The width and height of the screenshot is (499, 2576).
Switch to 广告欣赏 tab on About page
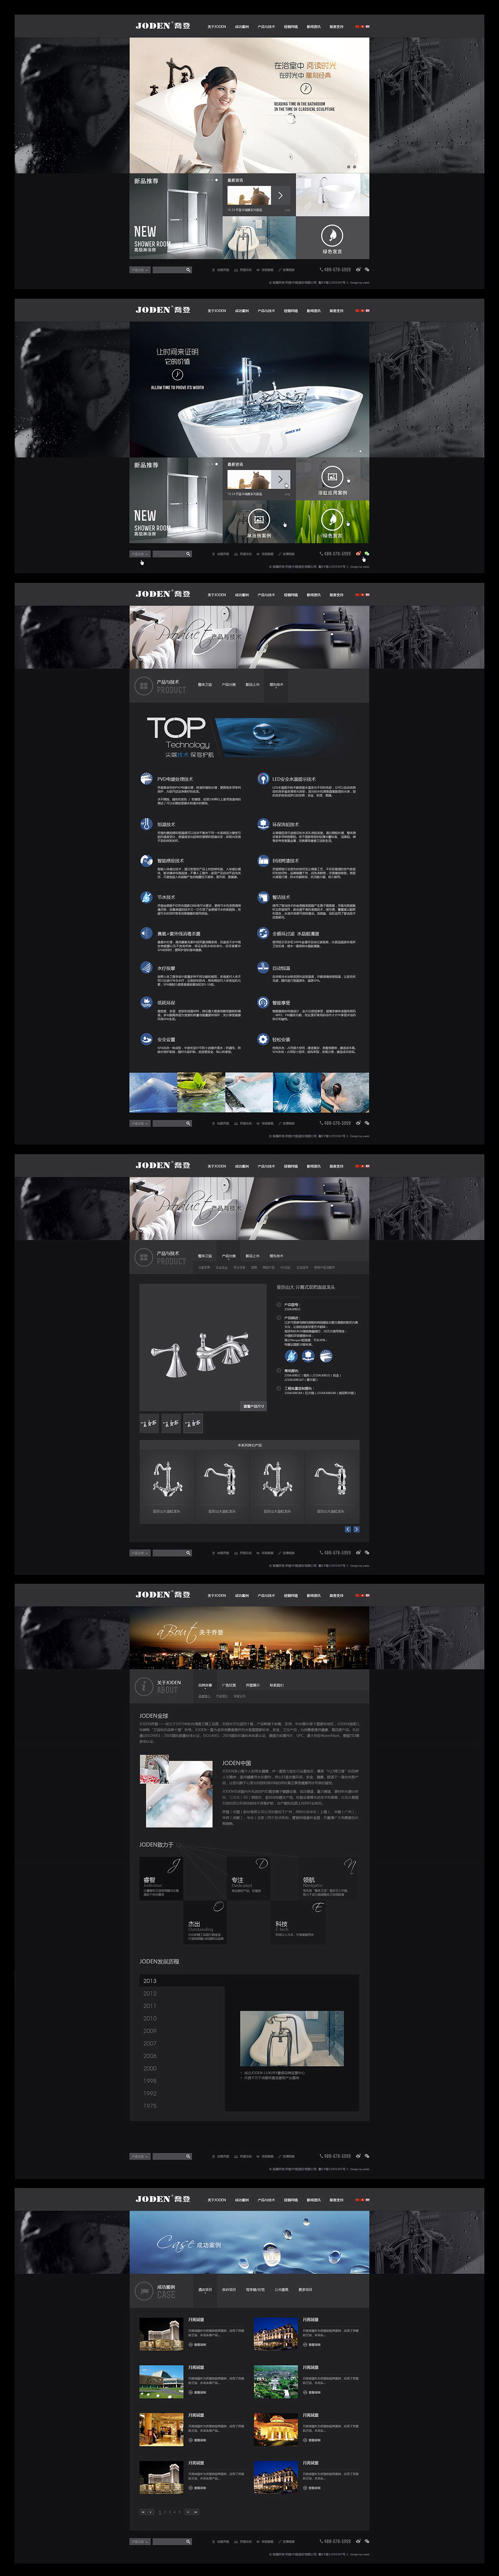pyautogui.click(x=229, y=1684)
